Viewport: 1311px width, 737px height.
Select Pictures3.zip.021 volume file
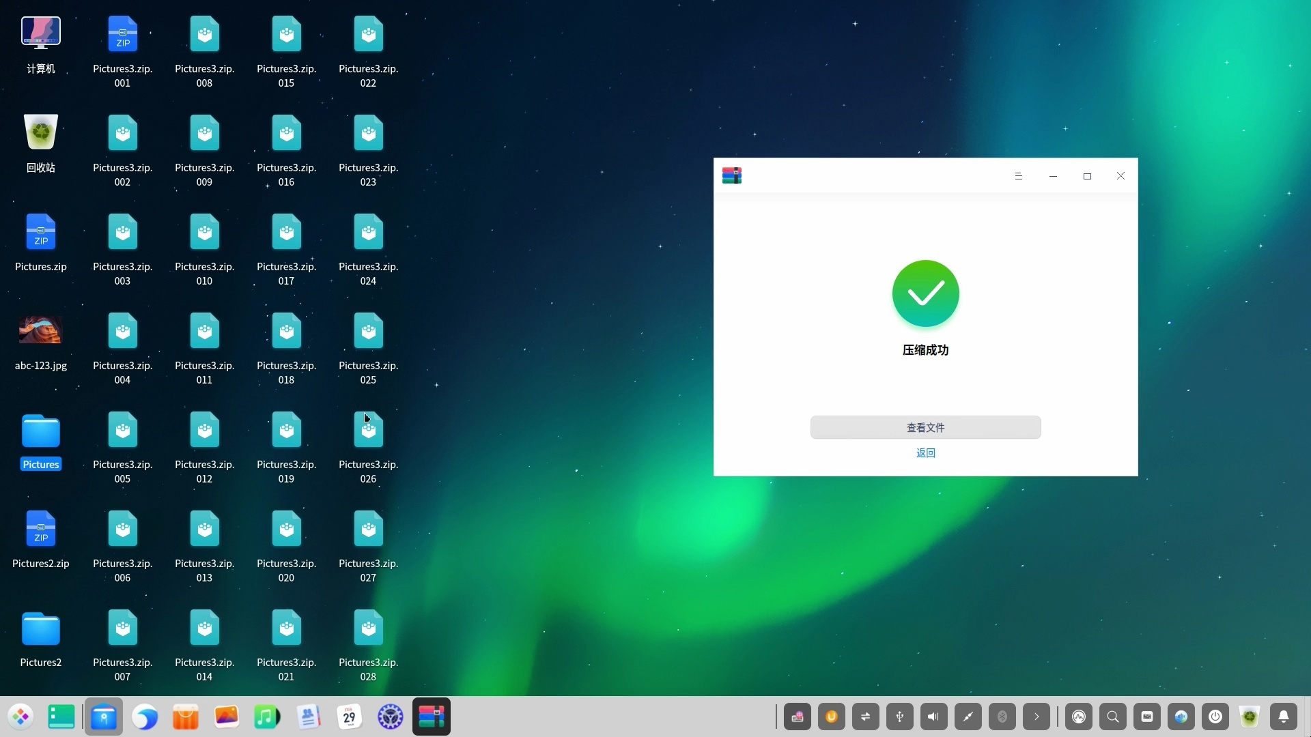click(287, 646)
